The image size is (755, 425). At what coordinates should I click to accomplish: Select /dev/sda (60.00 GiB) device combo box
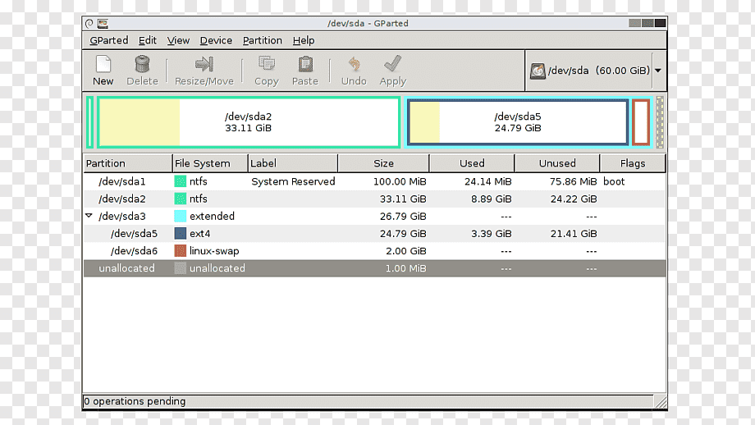coord(596,71)
